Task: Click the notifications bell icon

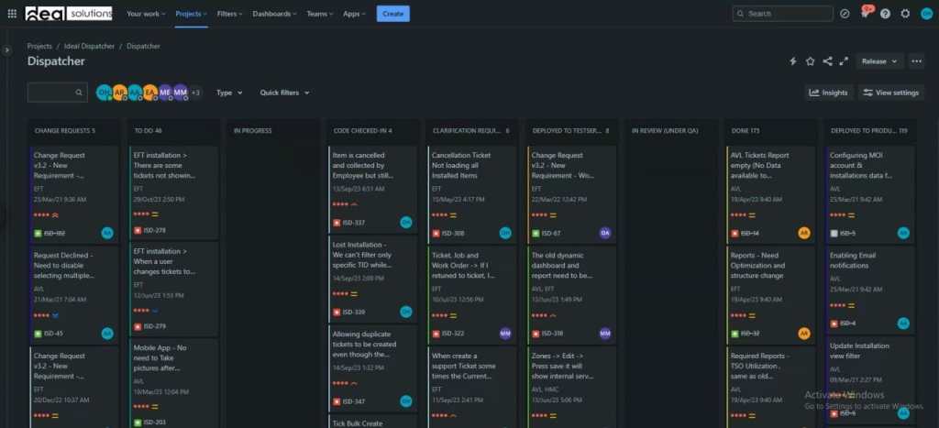Action: tap(864, 14)
